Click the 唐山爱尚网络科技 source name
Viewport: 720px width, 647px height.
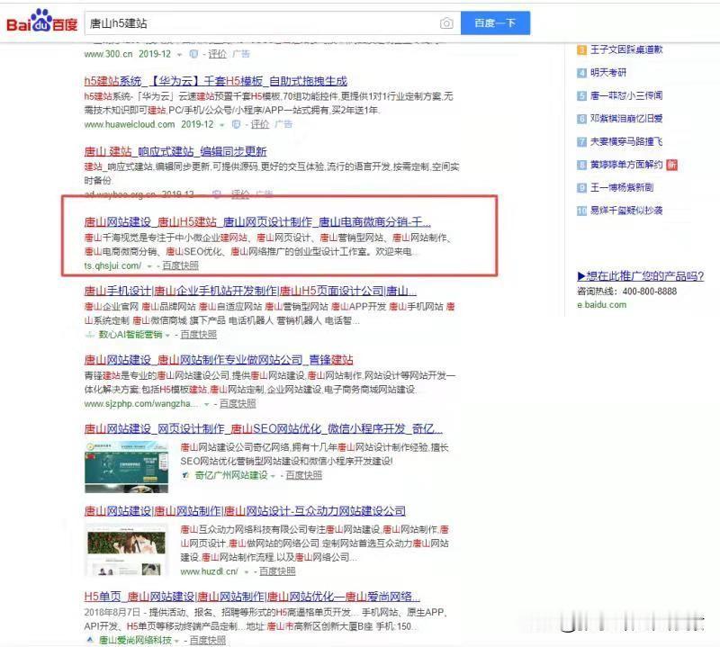pyautogui.click(x=135, y=640)
